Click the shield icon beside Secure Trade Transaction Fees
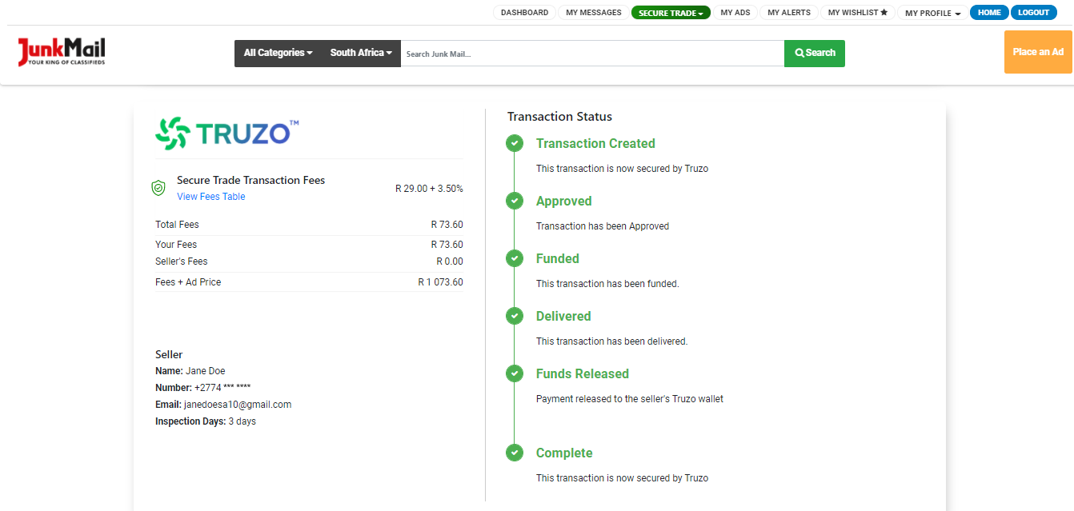The width and height of the screenshot is (1074, 511). (158, 188)
